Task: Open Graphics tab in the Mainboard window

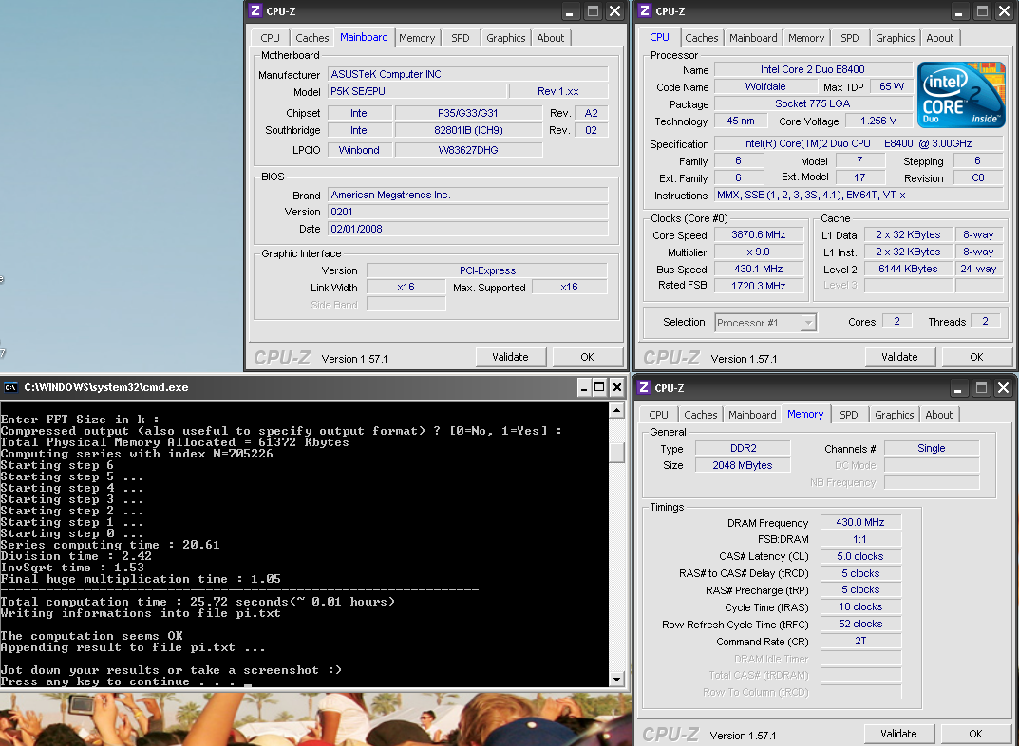Action: (x=505, y=38)
